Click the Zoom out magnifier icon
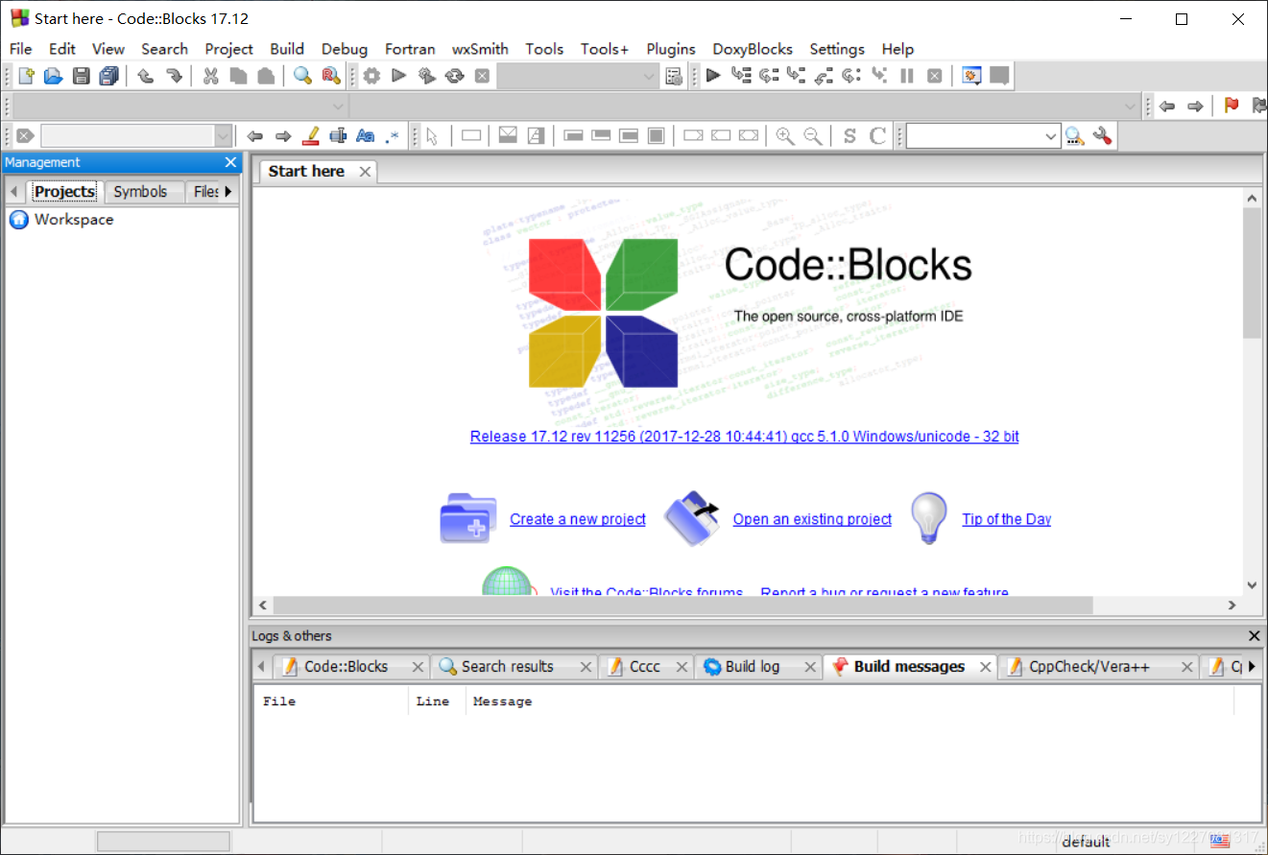 tap(813, 136)
